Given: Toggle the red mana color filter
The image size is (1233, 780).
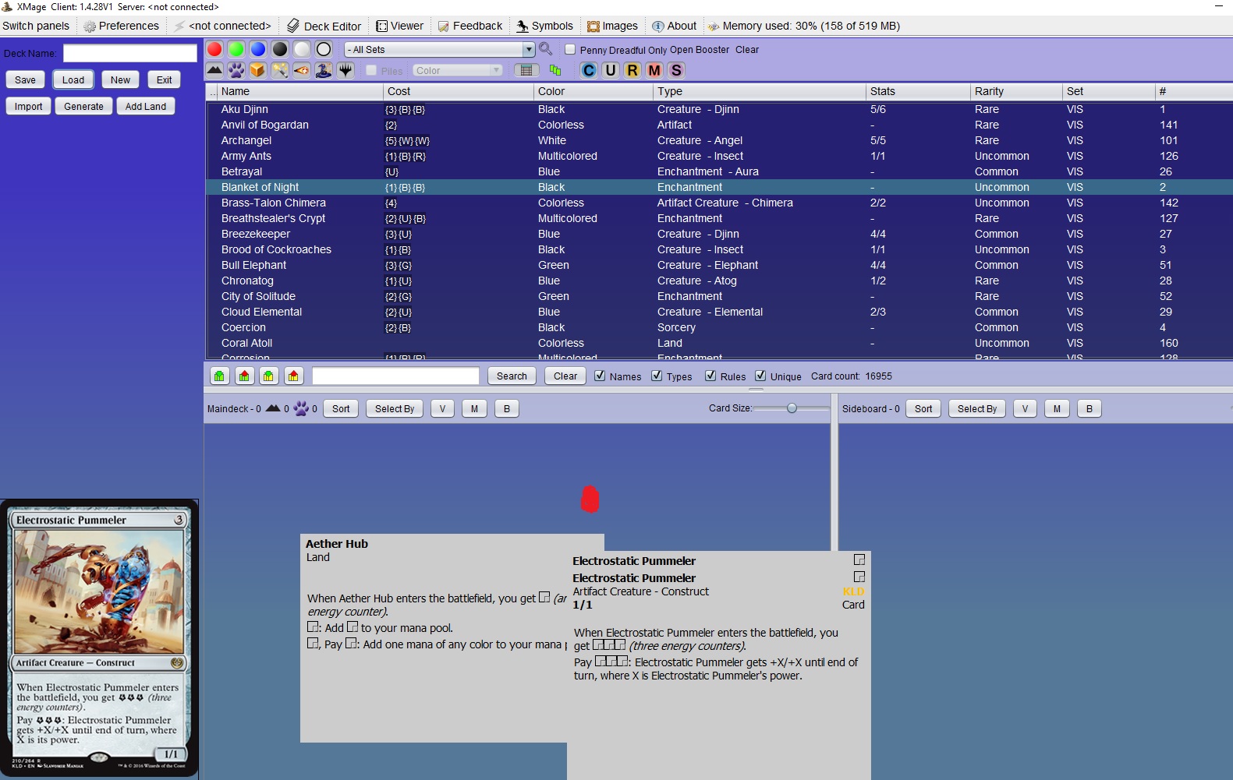Looking at the screenshot, I should pyautogui.click(x=214, y=49).
